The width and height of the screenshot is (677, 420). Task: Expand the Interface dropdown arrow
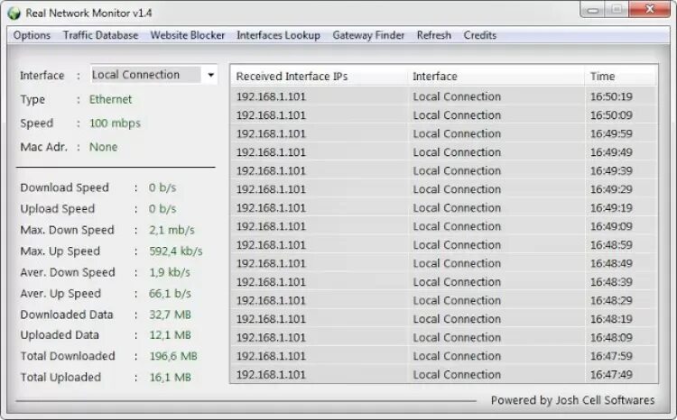click(x=210, y=75)
